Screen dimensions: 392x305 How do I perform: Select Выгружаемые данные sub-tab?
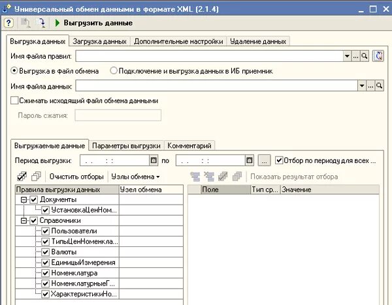click(x=50, y=145)
